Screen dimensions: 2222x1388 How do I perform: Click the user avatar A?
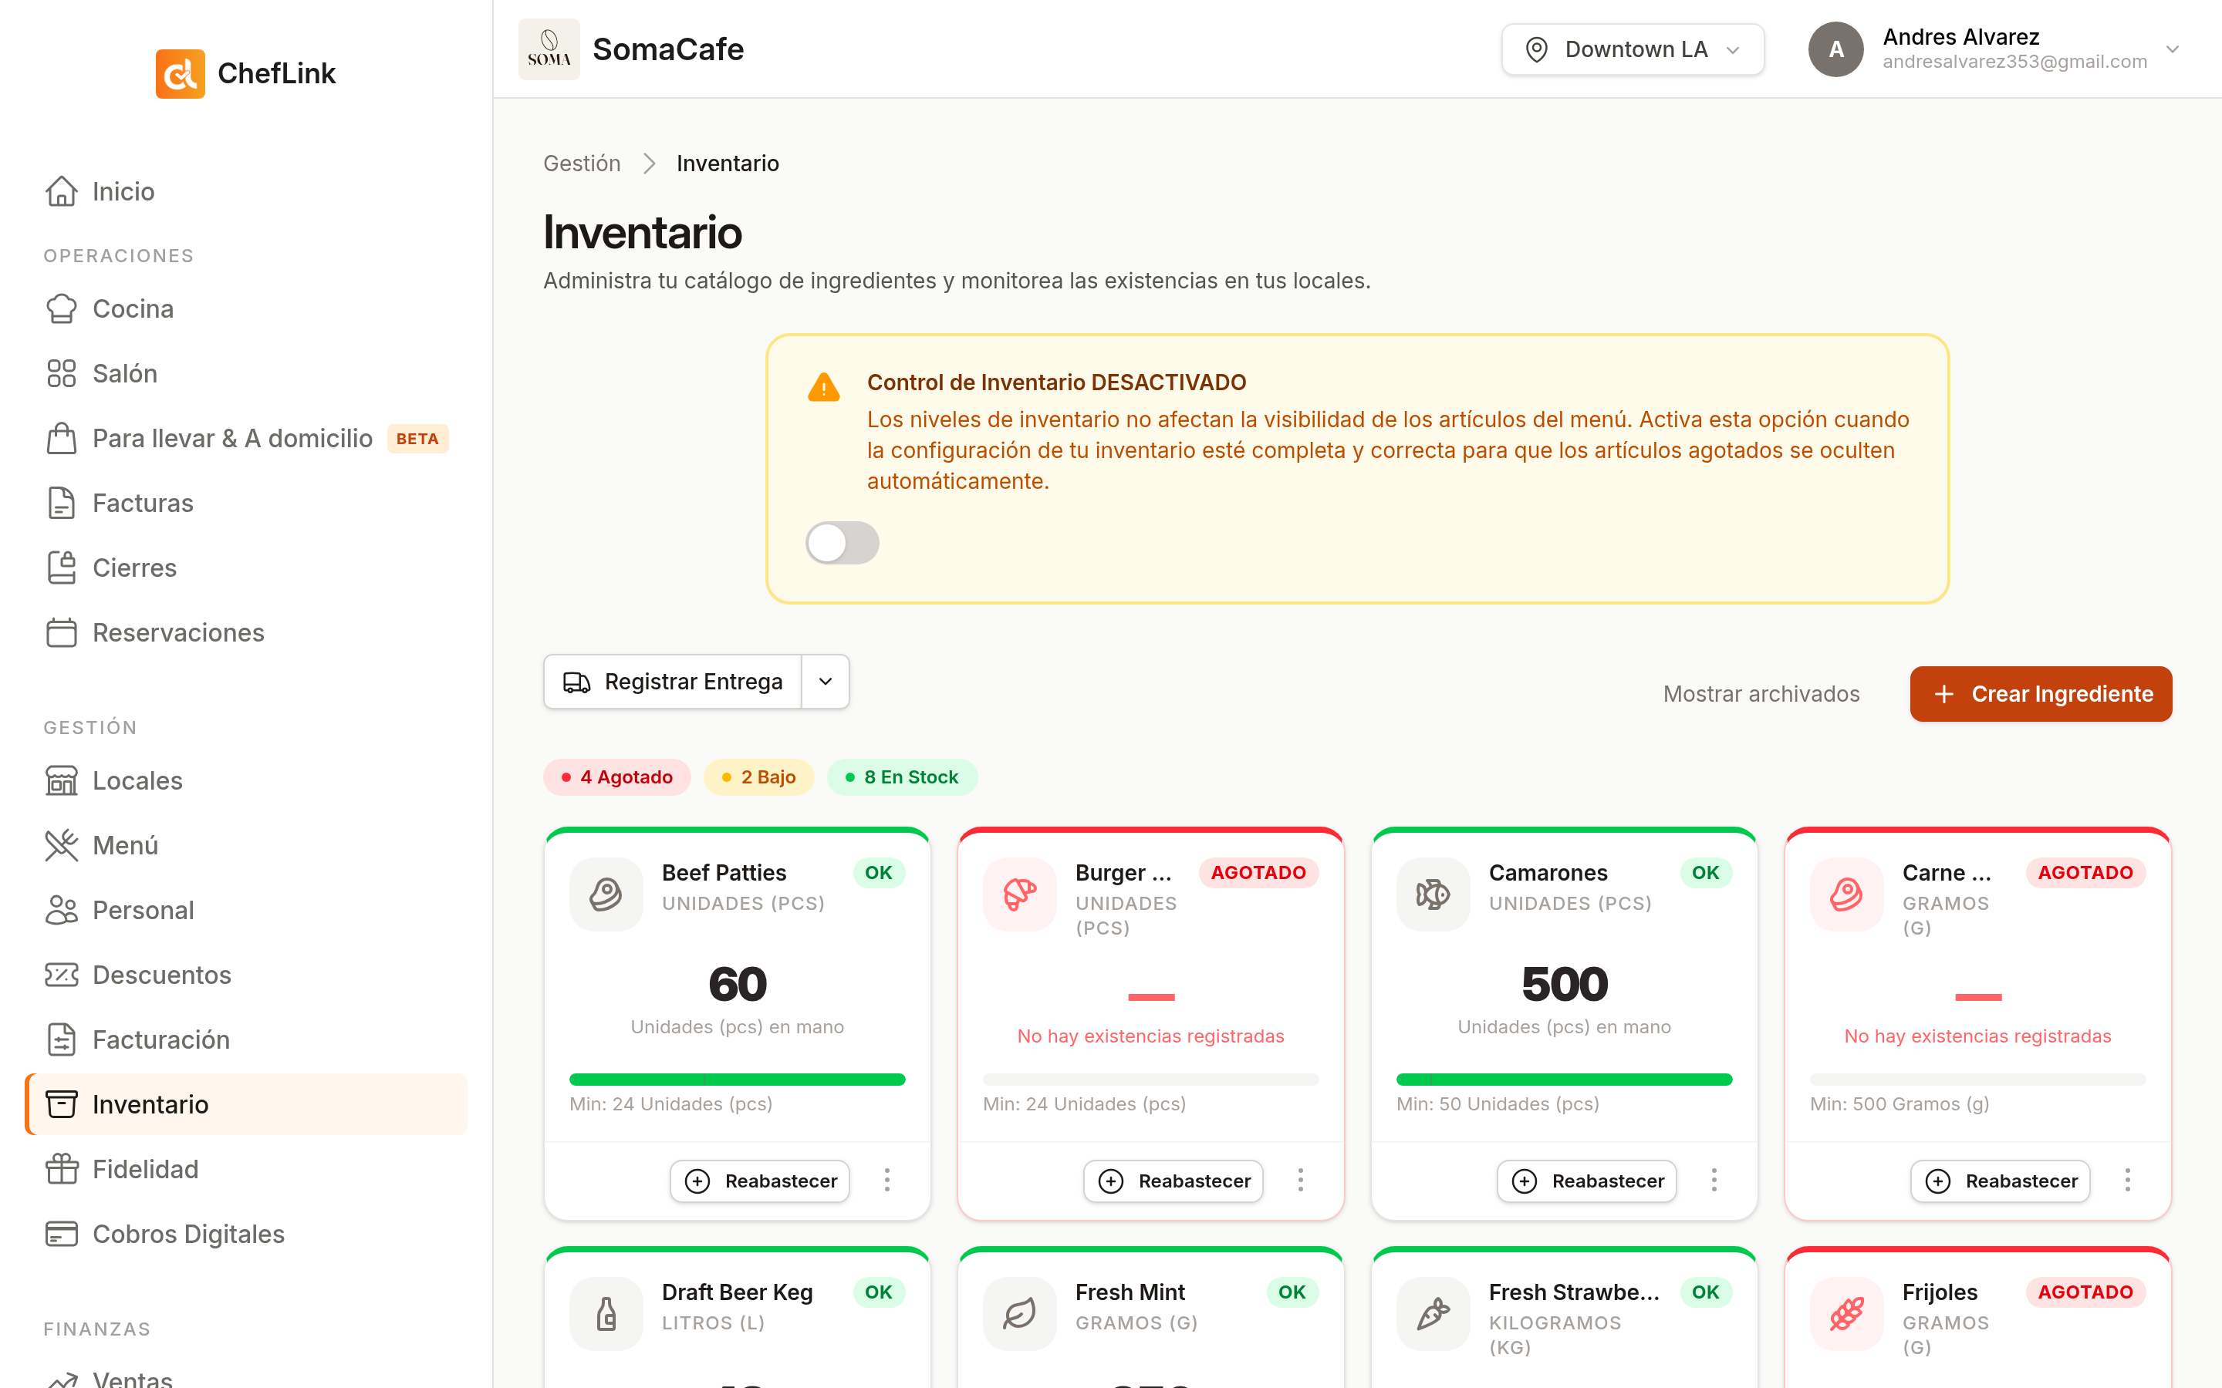click(1835, 49)
